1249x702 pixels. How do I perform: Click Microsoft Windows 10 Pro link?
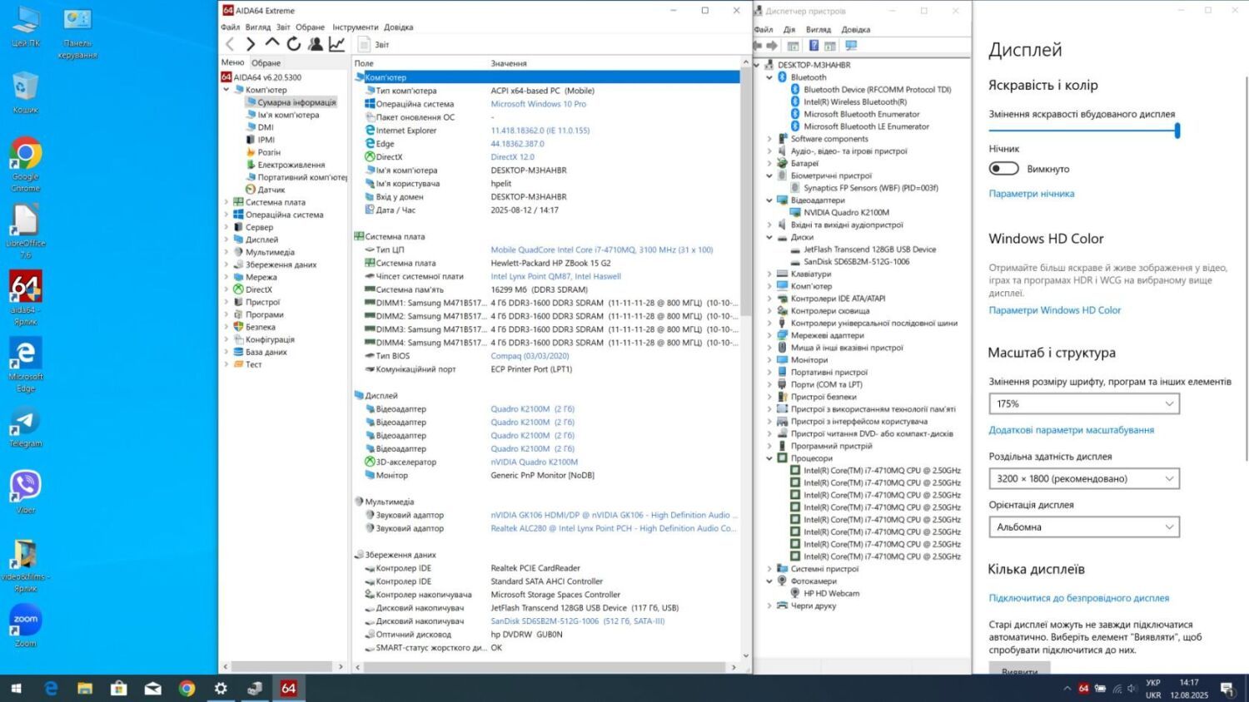[x=538, y=104]
